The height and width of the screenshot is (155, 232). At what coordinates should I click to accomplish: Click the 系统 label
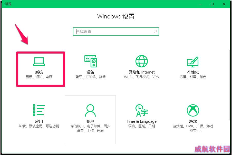(39, 72)
